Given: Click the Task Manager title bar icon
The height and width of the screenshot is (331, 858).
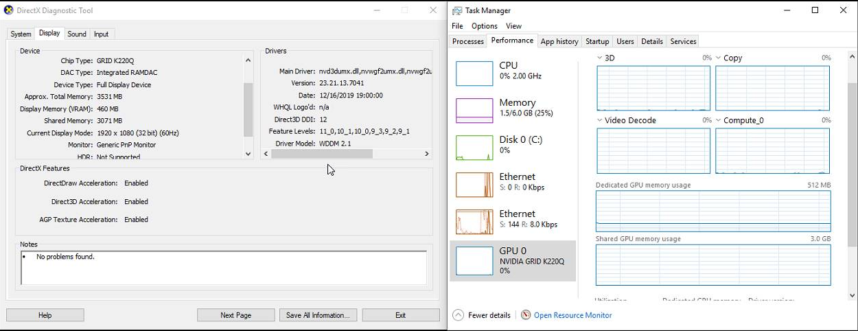Looking at the screenshot, I should click(x=457, y=10).
